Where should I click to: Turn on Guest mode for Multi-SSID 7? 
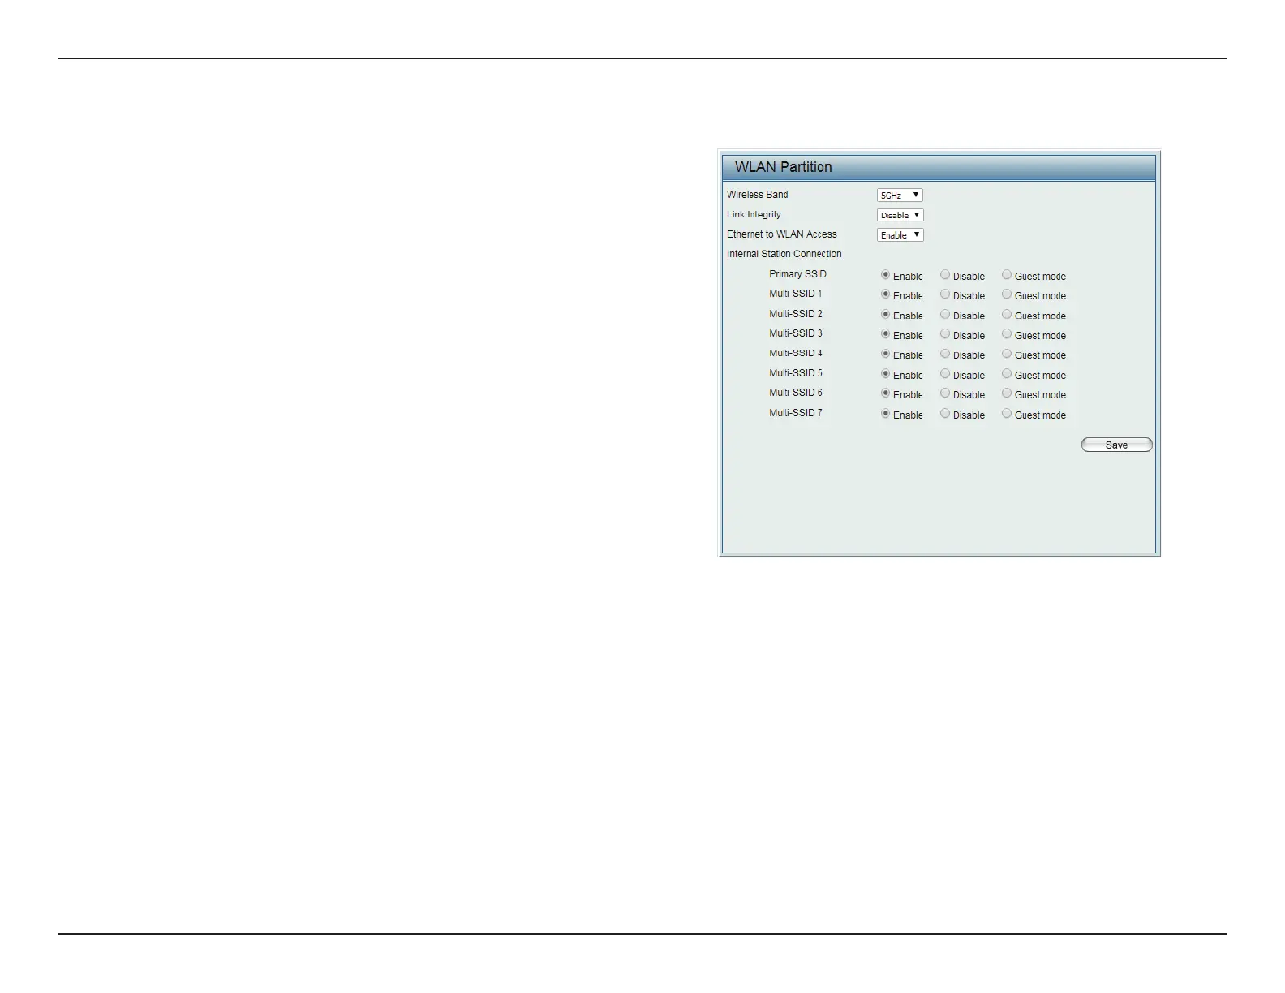[1007, 414]
